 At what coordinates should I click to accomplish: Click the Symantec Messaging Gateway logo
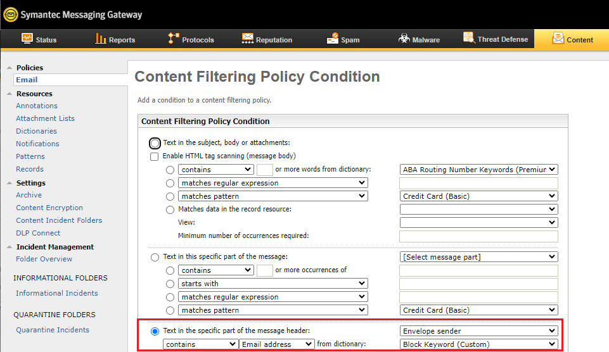[11, 14]
